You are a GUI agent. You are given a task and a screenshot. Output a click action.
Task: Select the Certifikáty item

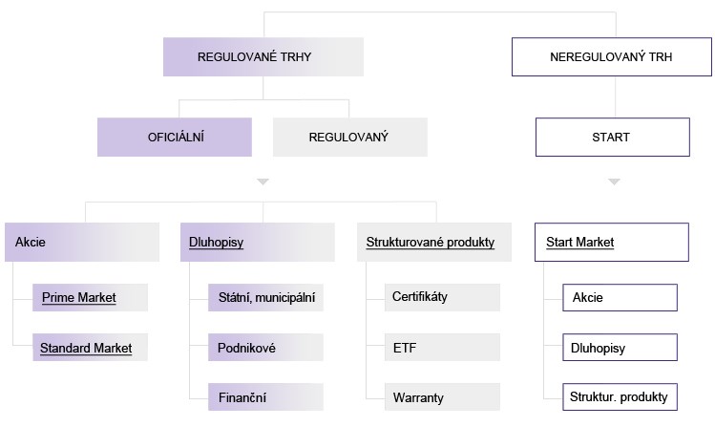click(419, 297)
